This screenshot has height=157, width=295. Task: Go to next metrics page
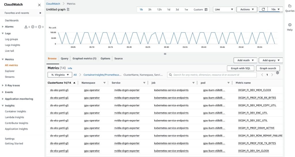(x=272, y=75)
